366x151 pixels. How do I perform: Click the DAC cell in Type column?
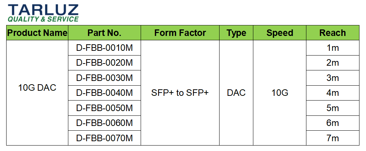point(236,93)
